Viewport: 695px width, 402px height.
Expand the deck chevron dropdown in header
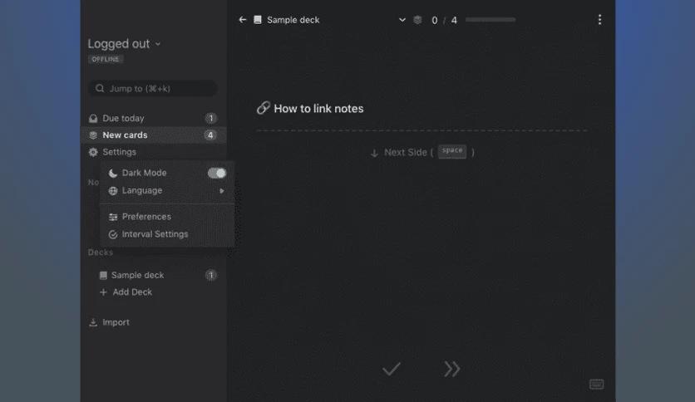pyautogui.click(x=402, y=19)
